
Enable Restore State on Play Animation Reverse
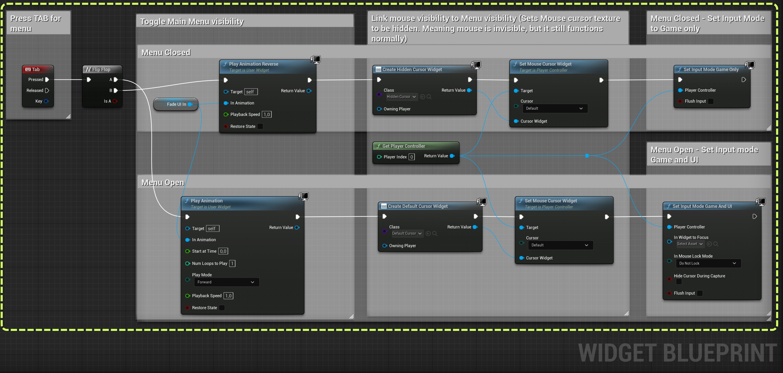point(260,126)
